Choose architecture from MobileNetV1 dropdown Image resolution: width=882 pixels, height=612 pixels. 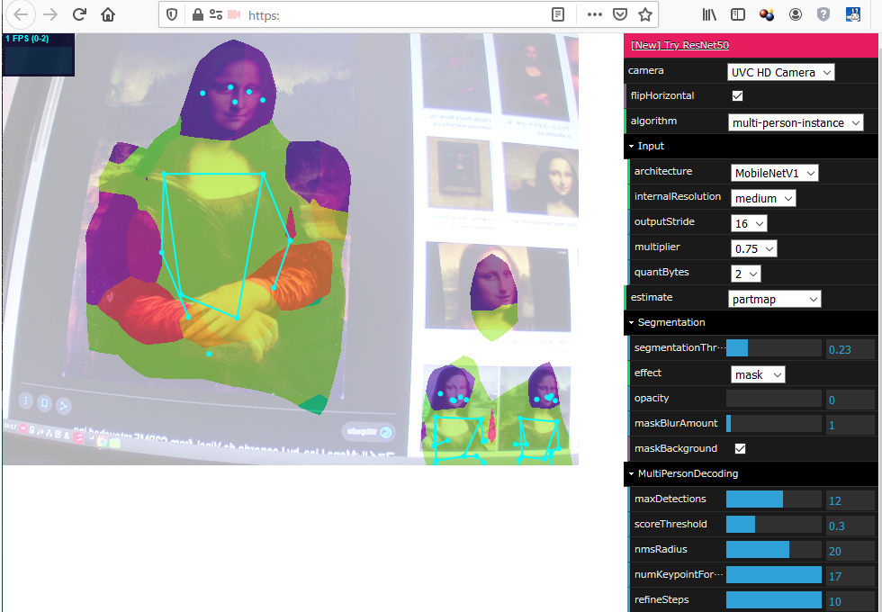775,173
